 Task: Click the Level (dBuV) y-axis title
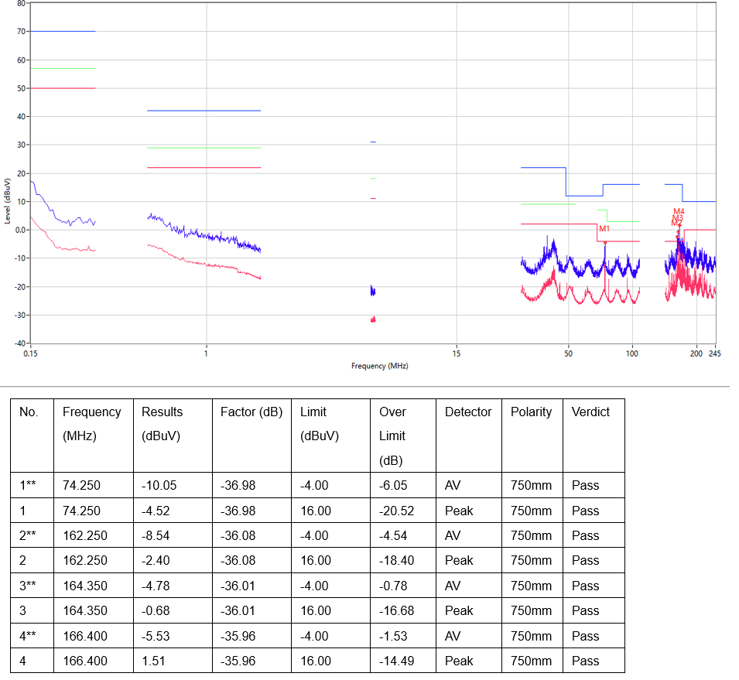[7, 201]
